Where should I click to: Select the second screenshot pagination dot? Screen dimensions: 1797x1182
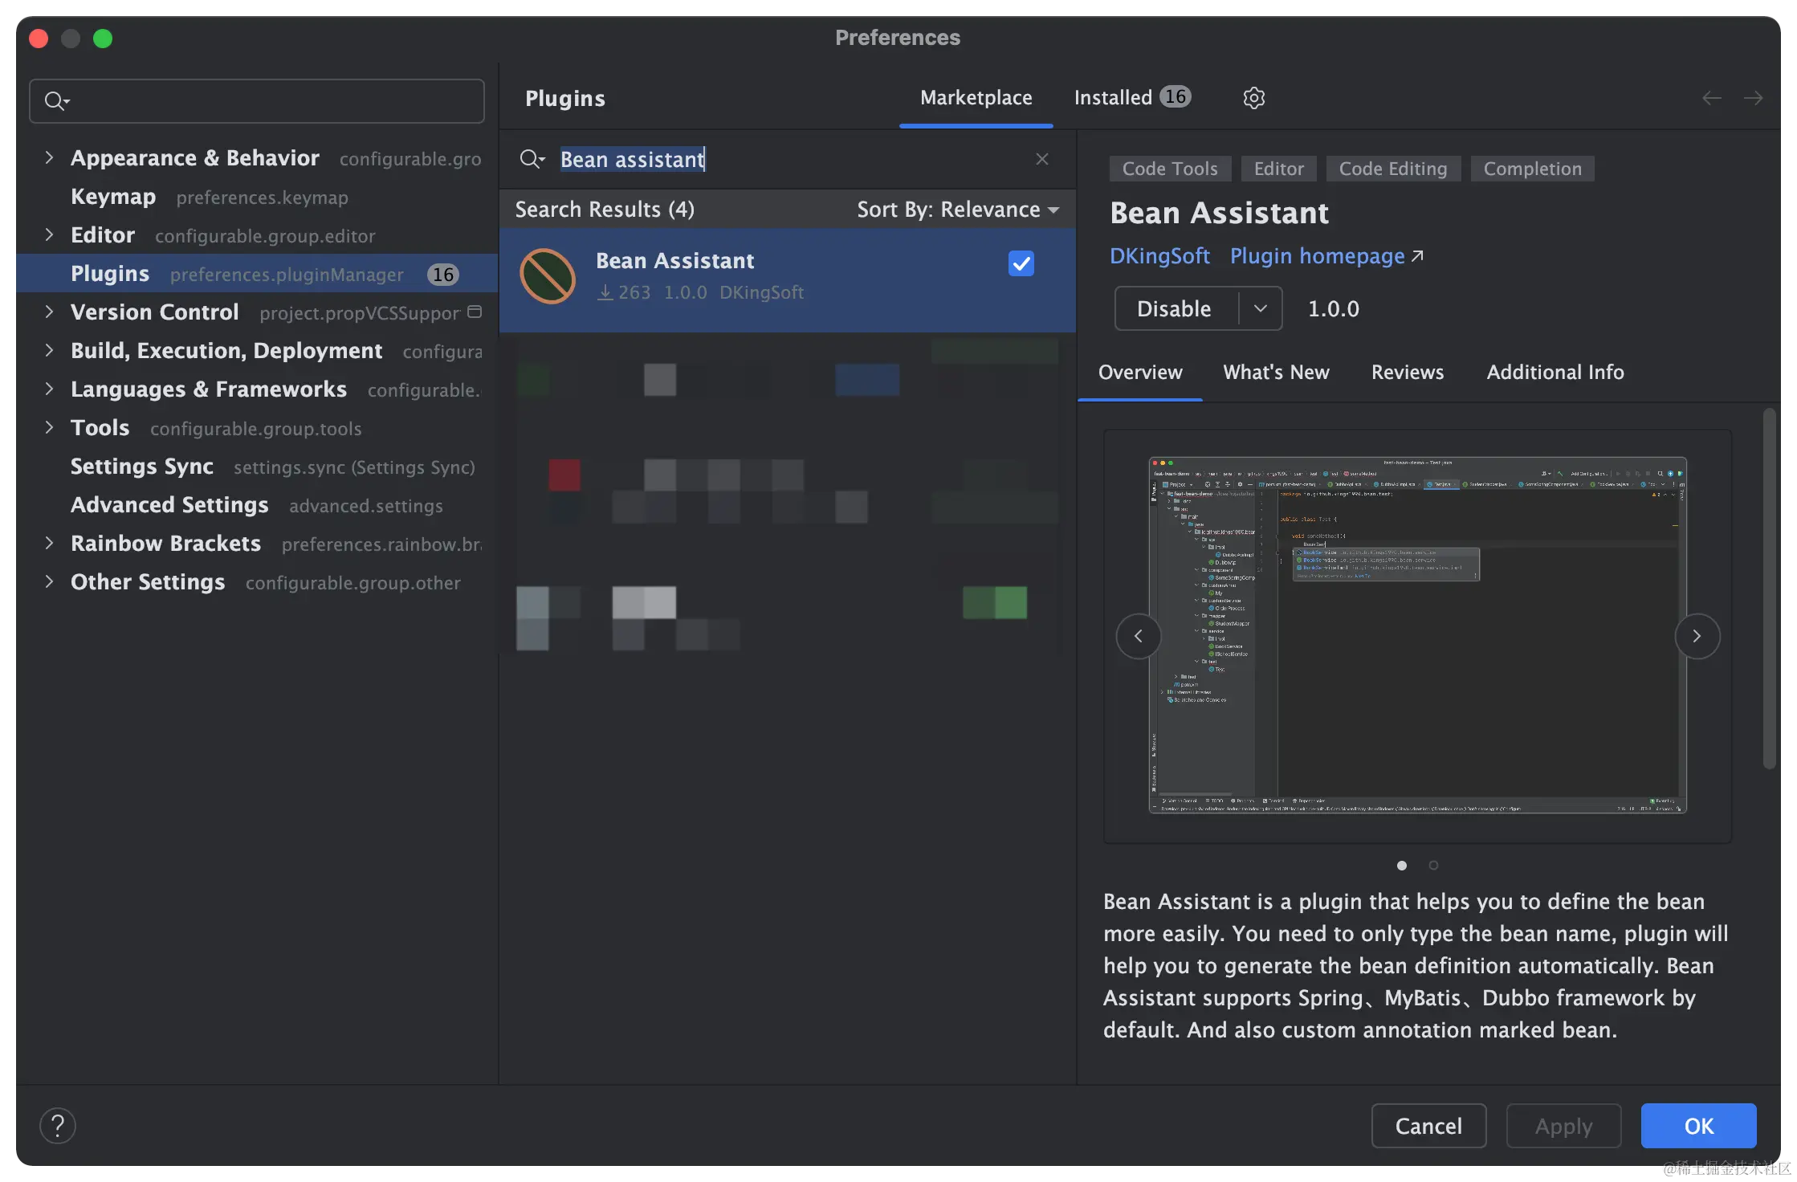coord(1433,865)
